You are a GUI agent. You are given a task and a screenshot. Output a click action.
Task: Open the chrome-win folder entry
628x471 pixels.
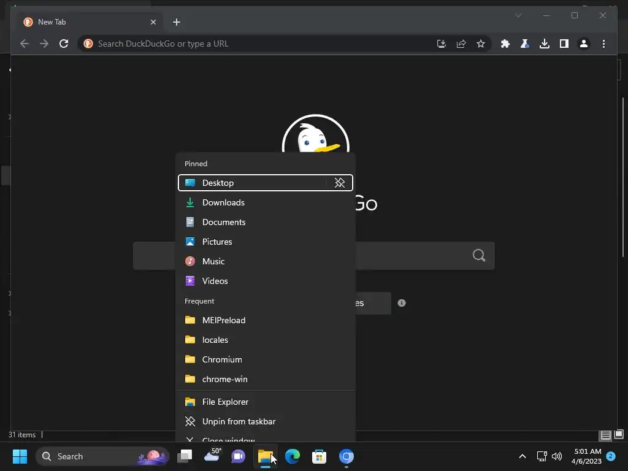tap(265, 379)
